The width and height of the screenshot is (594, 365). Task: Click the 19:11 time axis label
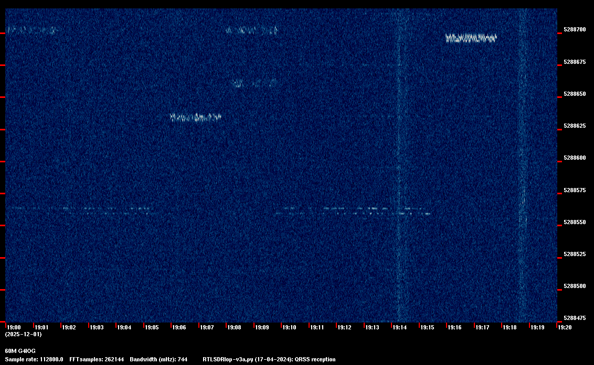pyautogui.click(x=317, y=327)
